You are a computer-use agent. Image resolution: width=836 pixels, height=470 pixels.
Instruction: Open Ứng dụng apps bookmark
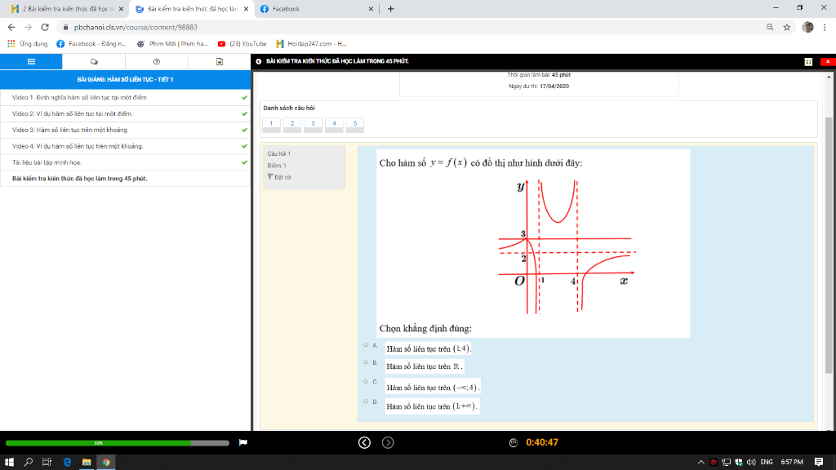[x=27, y=44]
